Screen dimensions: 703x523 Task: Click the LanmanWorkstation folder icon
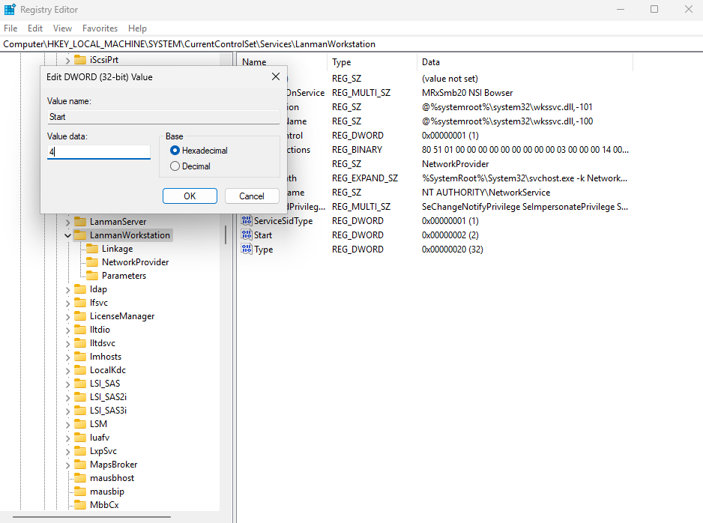point(80,235)
